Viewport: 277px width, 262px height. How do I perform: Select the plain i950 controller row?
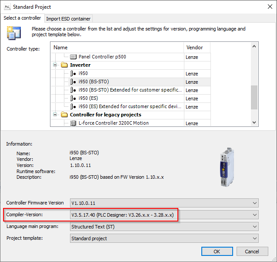pos(131,73)
